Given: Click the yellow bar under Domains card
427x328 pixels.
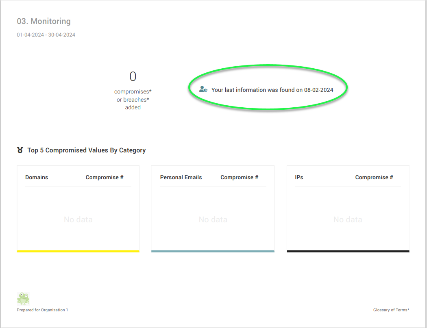Looking at the screenshot, I should coord(78,251).
